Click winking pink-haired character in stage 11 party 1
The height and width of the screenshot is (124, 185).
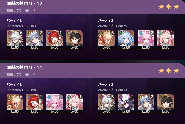pos(74,104)
